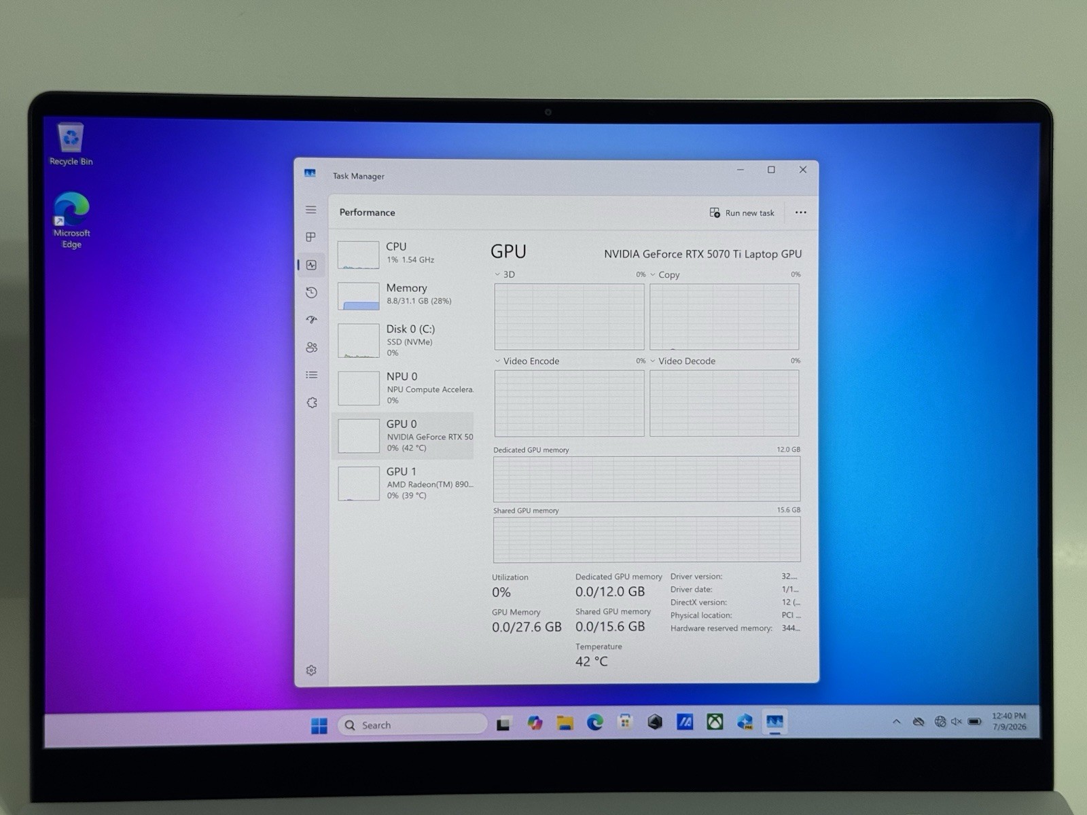This screenshot has height=815, width=1087.
Task: Click the '0.0/12.0 GB' dedicated memory value
Action: pos(609,592)
